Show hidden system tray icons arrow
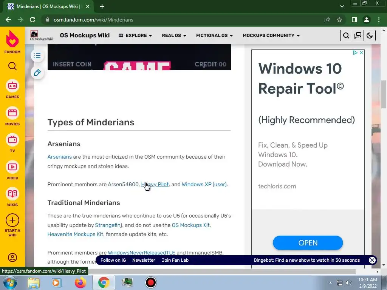This screenshot has height=290, width=387. tap(330, 283)
